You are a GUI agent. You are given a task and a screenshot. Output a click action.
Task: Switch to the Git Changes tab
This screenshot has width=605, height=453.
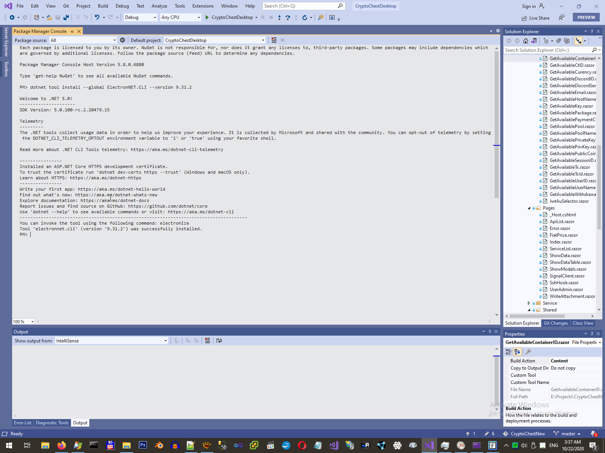556,323
